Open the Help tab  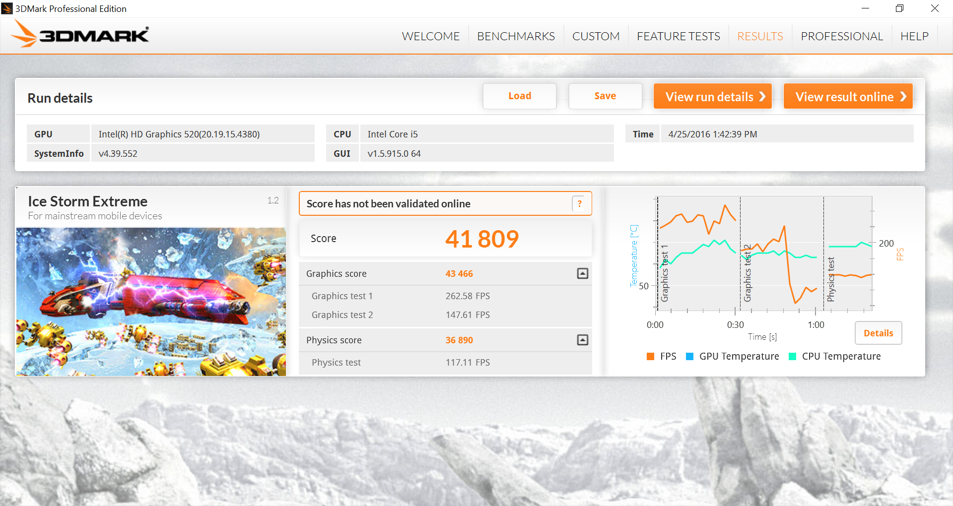914,36
